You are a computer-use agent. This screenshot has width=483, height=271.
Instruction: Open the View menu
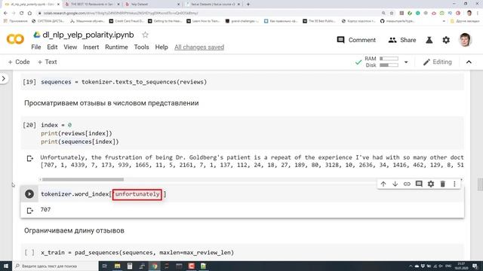click(70, 47)
